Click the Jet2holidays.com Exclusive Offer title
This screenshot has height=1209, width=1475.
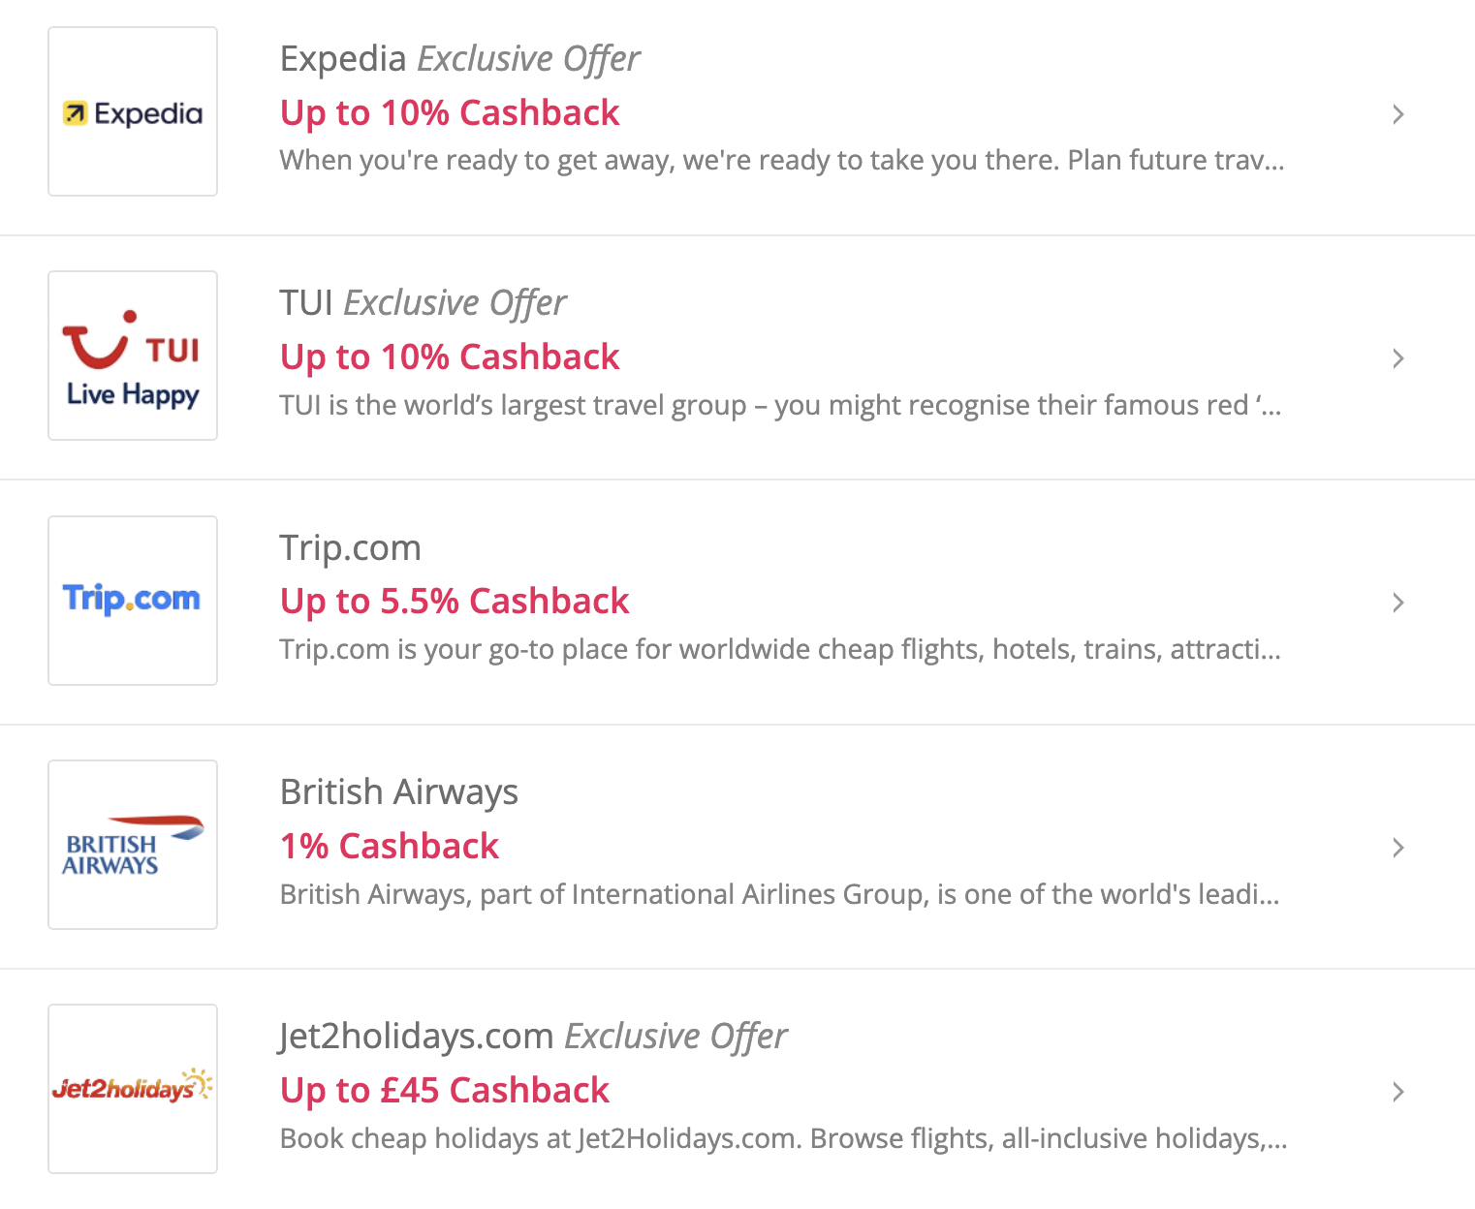click(533, 1037)
